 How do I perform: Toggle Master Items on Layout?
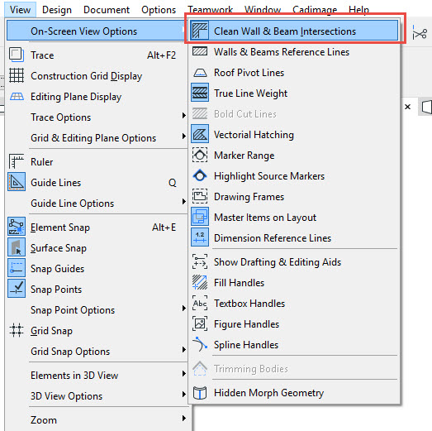294,218
